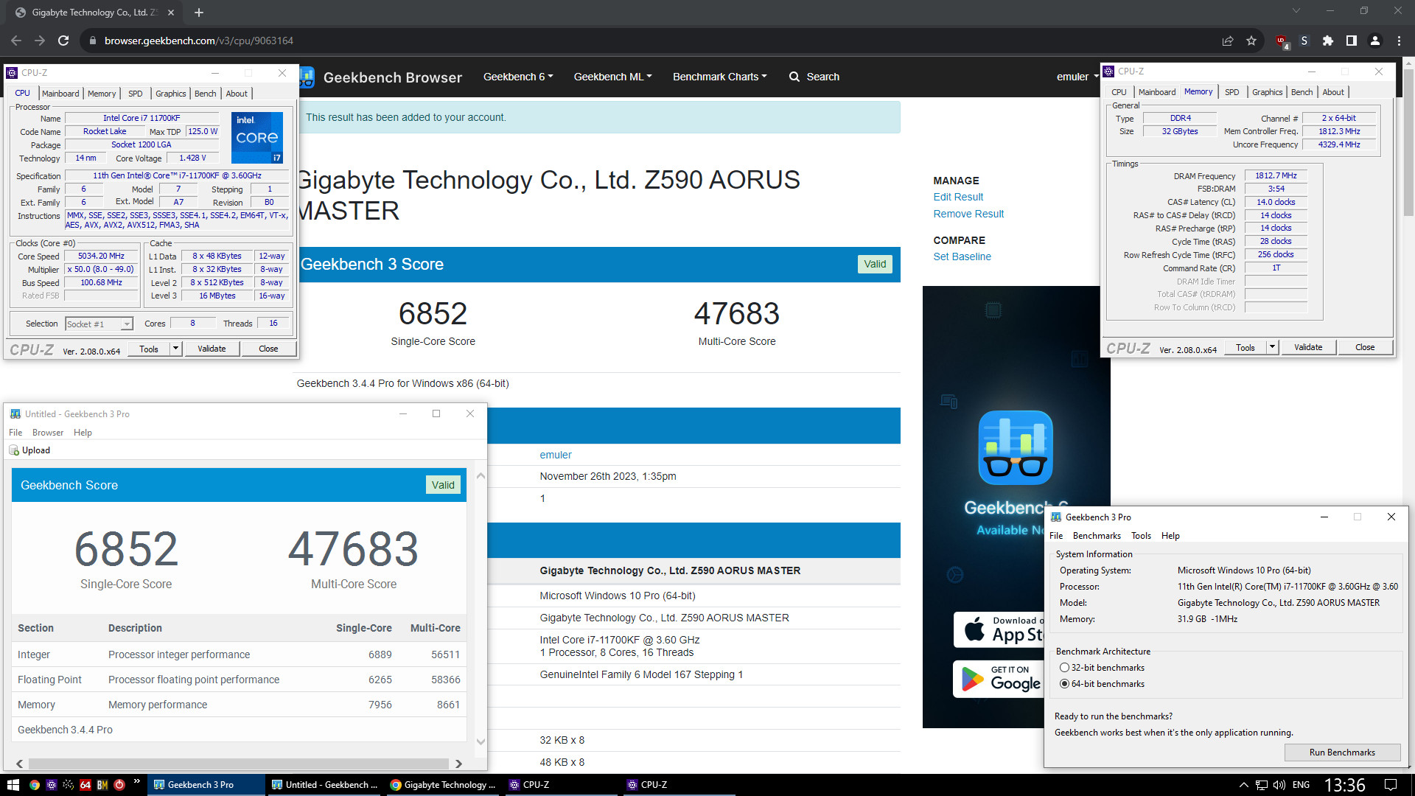Screen dimensions: 1415x796
Task: Bookmark this page with the star
Action: tap(1251, 41)
